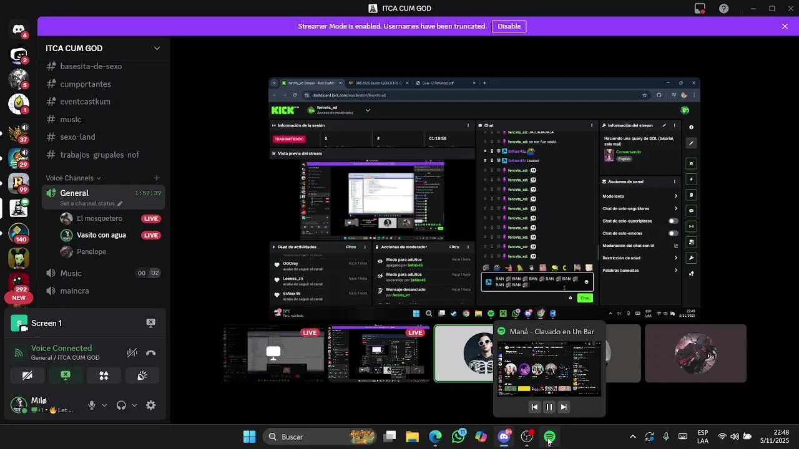Open Discord direct messages home icon
The width and height of the screenshot is (799, 449).
(x=19, y=29)
